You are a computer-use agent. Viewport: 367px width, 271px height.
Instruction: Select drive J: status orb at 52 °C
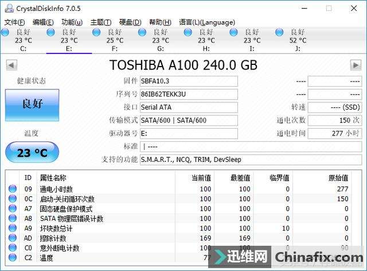(279, 32)
